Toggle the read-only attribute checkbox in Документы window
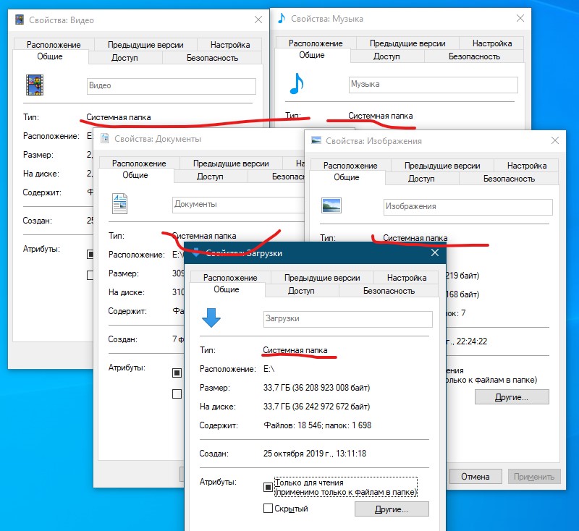This screenshot has width=579, height=531. pos(177,373)
